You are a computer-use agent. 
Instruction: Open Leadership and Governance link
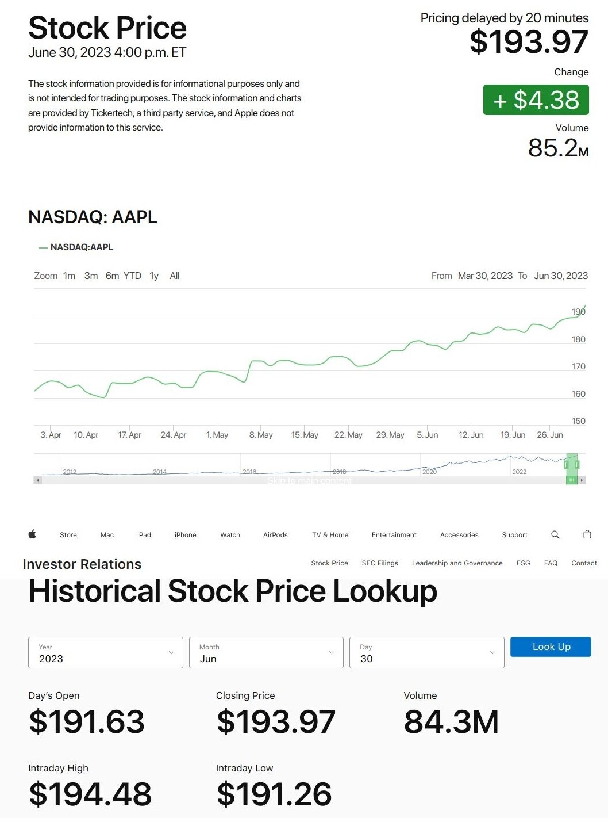[x=457, y=563]
